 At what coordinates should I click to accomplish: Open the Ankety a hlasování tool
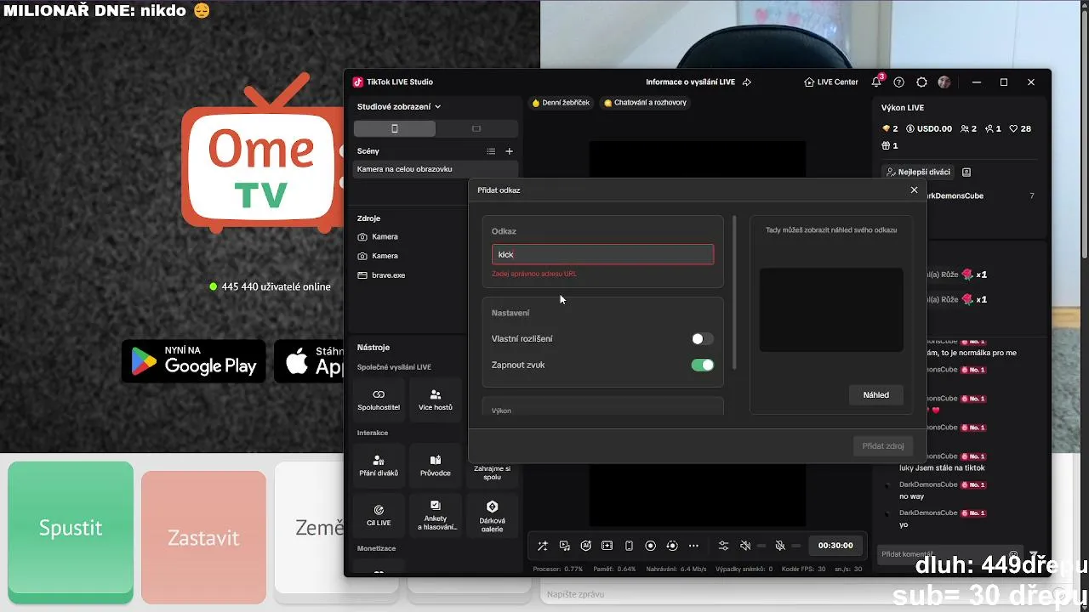[436, 515]
